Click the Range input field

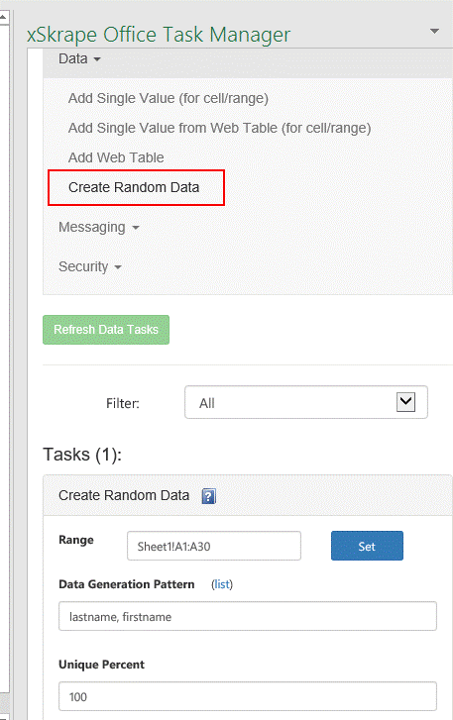coord(214,546)
